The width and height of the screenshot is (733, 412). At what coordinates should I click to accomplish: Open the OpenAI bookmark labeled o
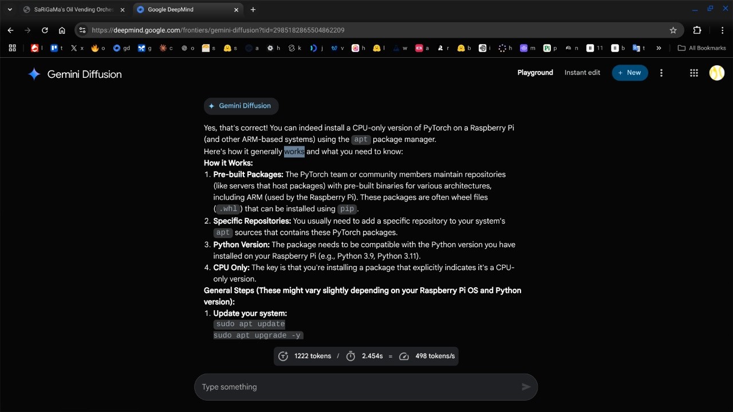point(188,48)
